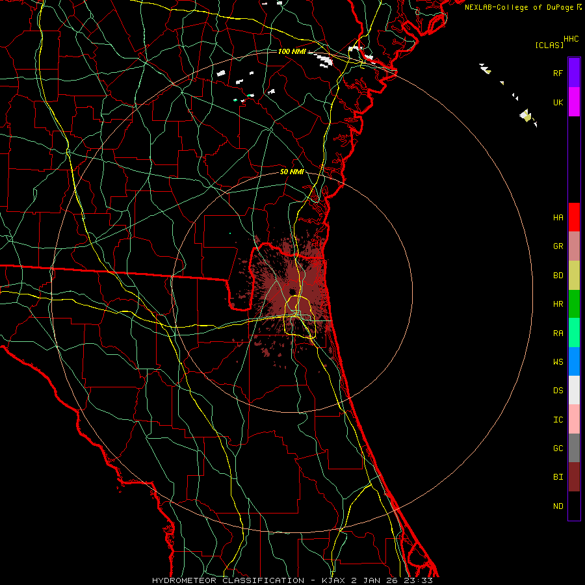
Task: Click the UK magenta legend swatch
Action: 574,102
